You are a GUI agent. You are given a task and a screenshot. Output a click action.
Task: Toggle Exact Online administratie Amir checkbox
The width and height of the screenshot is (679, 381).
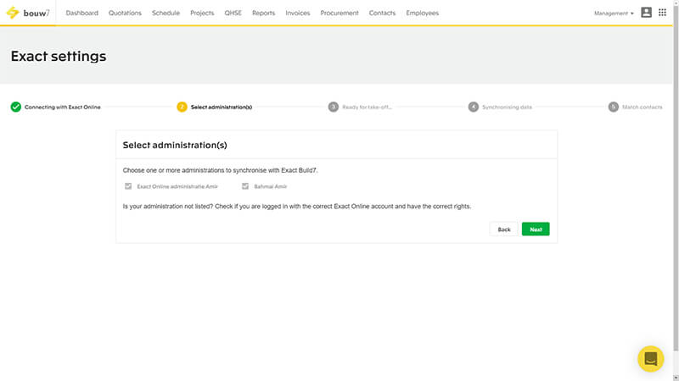(128, 186)
